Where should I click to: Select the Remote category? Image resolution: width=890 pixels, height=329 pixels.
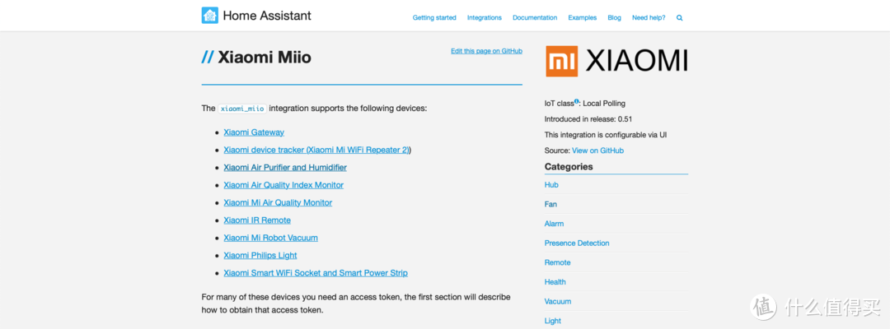point(557,262)
